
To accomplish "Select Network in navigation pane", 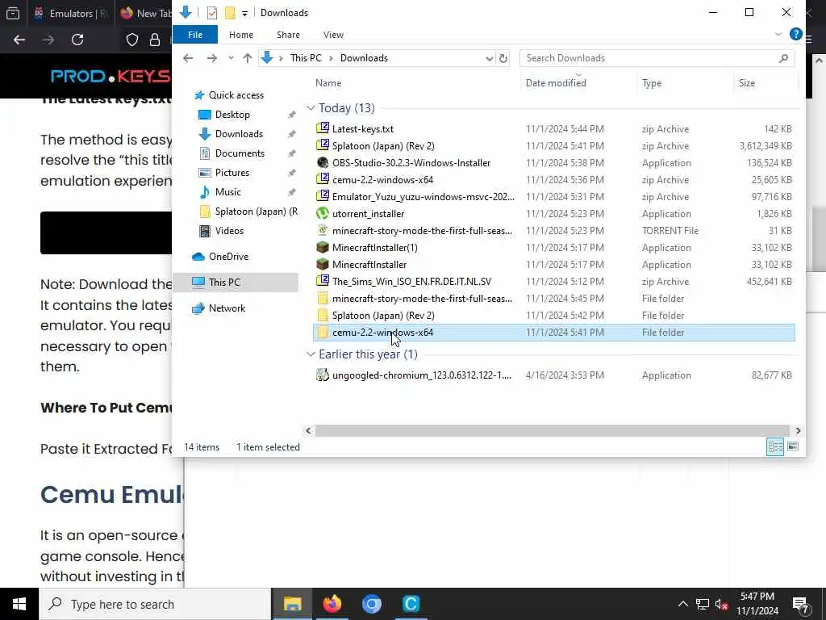I will [x=227, y=308].
